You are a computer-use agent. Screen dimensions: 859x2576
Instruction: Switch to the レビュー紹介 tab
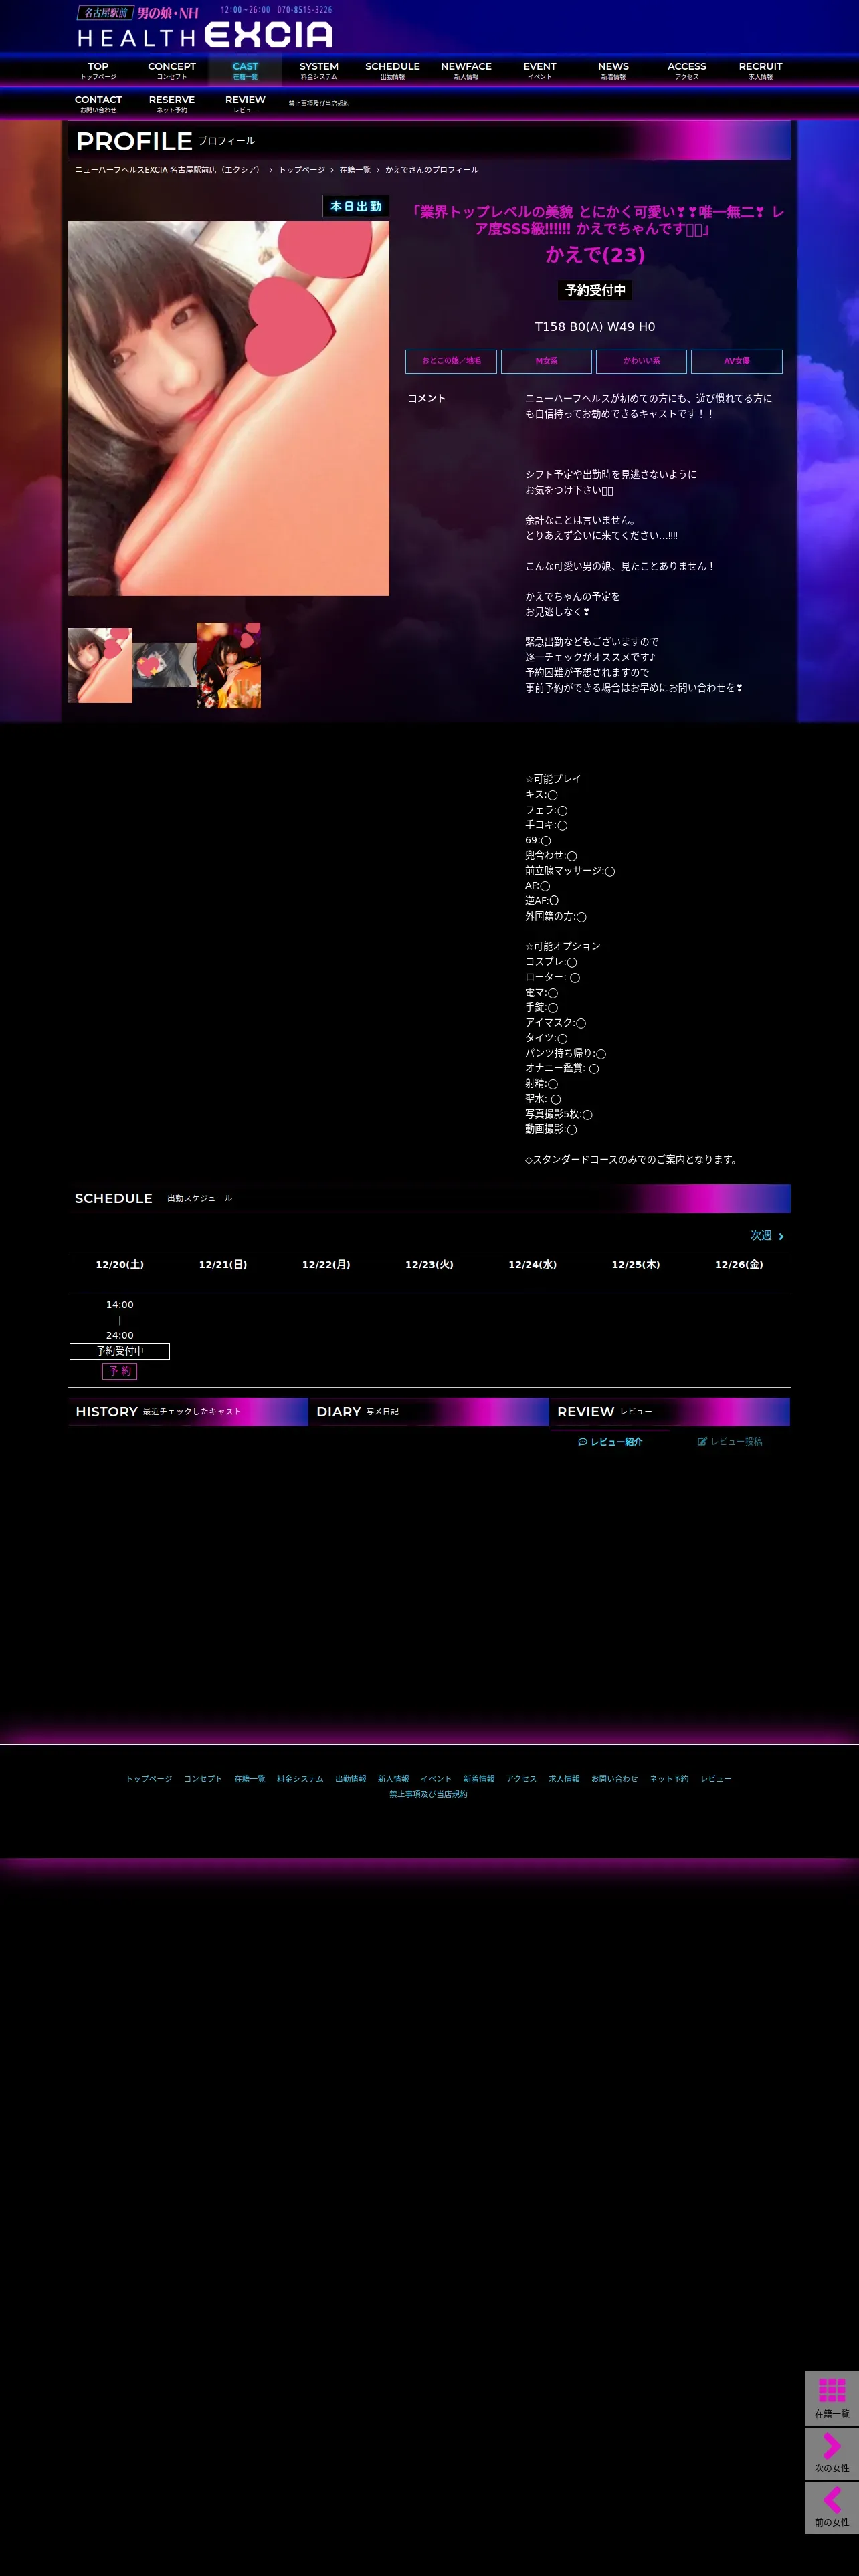coord(610,1442)
